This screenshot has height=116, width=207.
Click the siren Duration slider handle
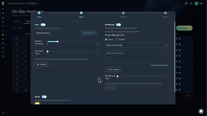coord(57,42)
